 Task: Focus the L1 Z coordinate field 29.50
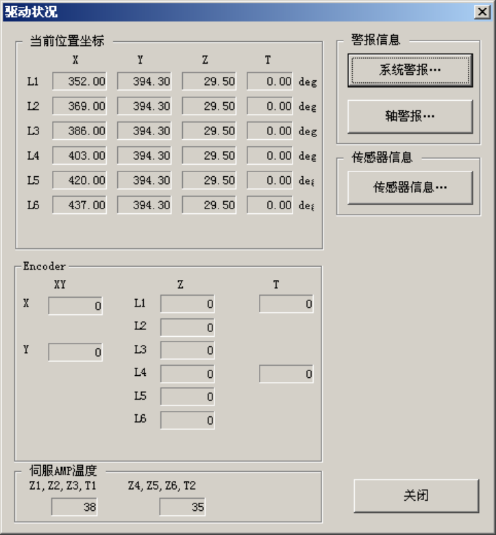(209, 81)
